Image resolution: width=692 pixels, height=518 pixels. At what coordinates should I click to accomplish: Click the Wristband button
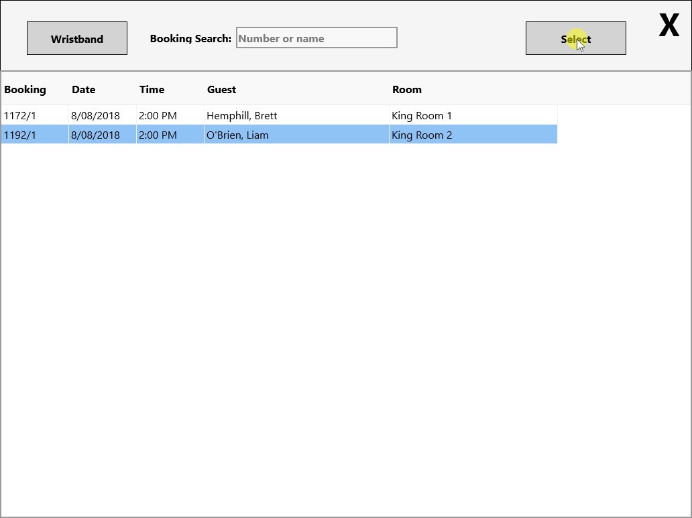[x=77, y=38]
